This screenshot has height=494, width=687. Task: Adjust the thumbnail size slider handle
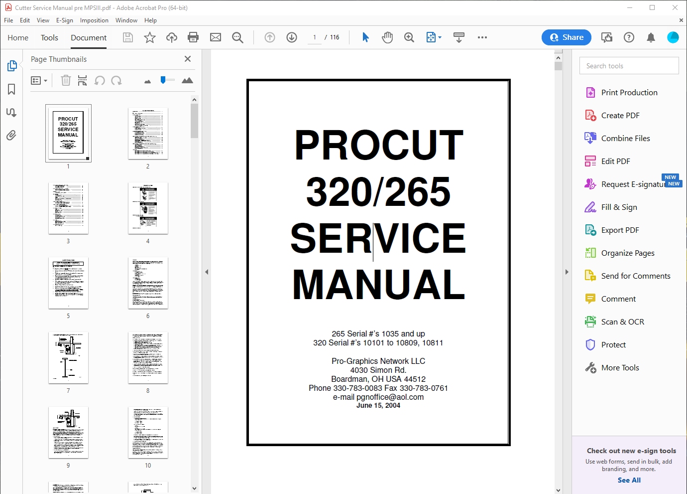[163, 80]
